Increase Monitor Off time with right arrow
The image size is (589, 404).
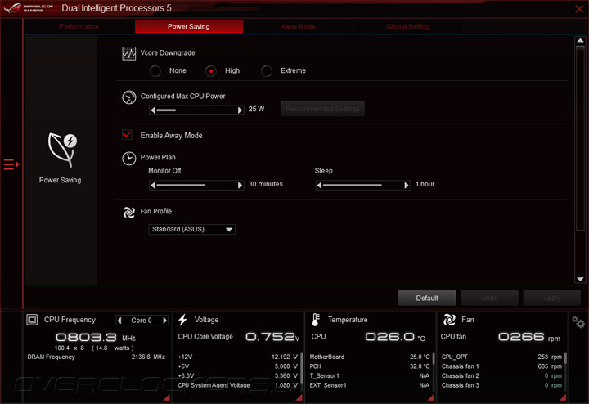pyautogui.click(x=240, y=185)
